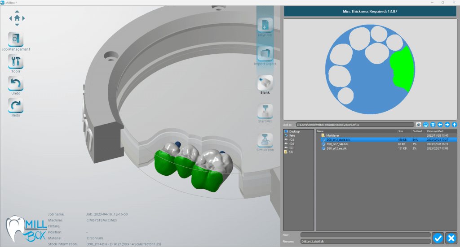
Task: Click the Look in path field
Action: coord(355,125)
